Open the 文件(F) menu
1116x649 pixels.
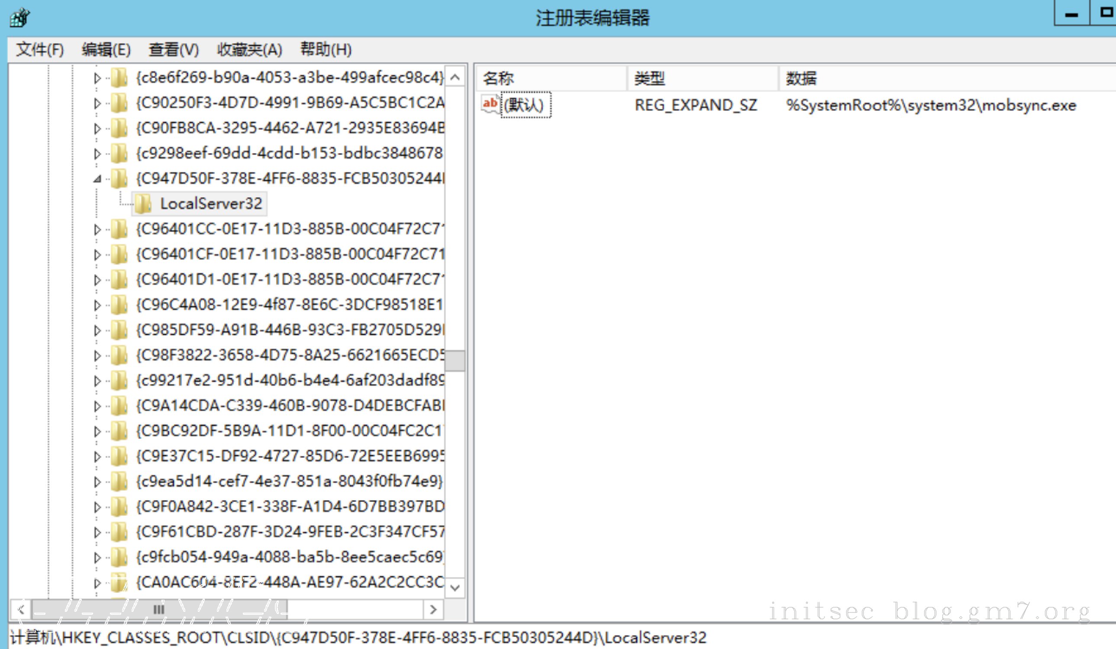point(40,49)
